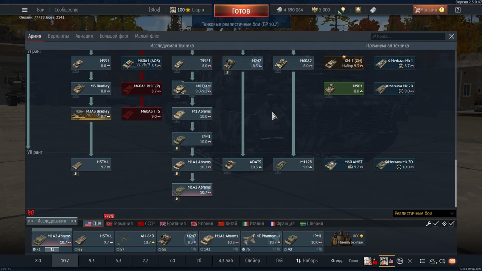Image resolution: width=482 pixels, height=271 pixels.
Task: Click the squad member avatar with US flag
Action: click(386, 261)
